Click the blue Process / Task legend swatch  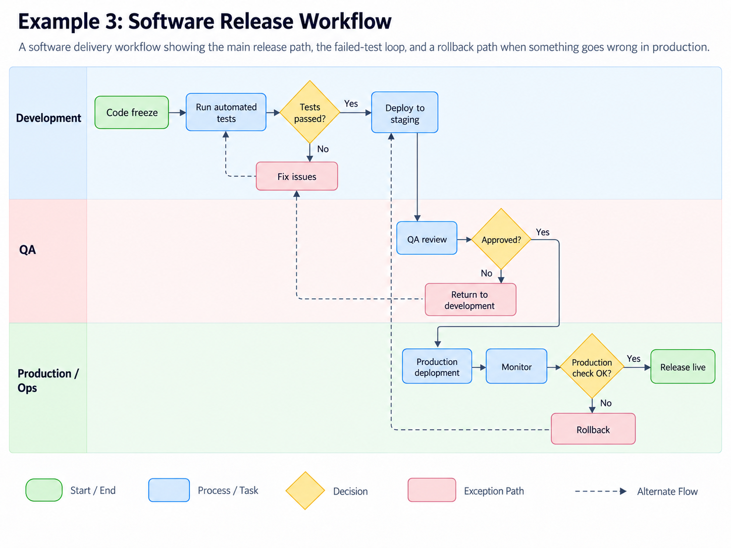pyautogui.click(x=169, y=490)
